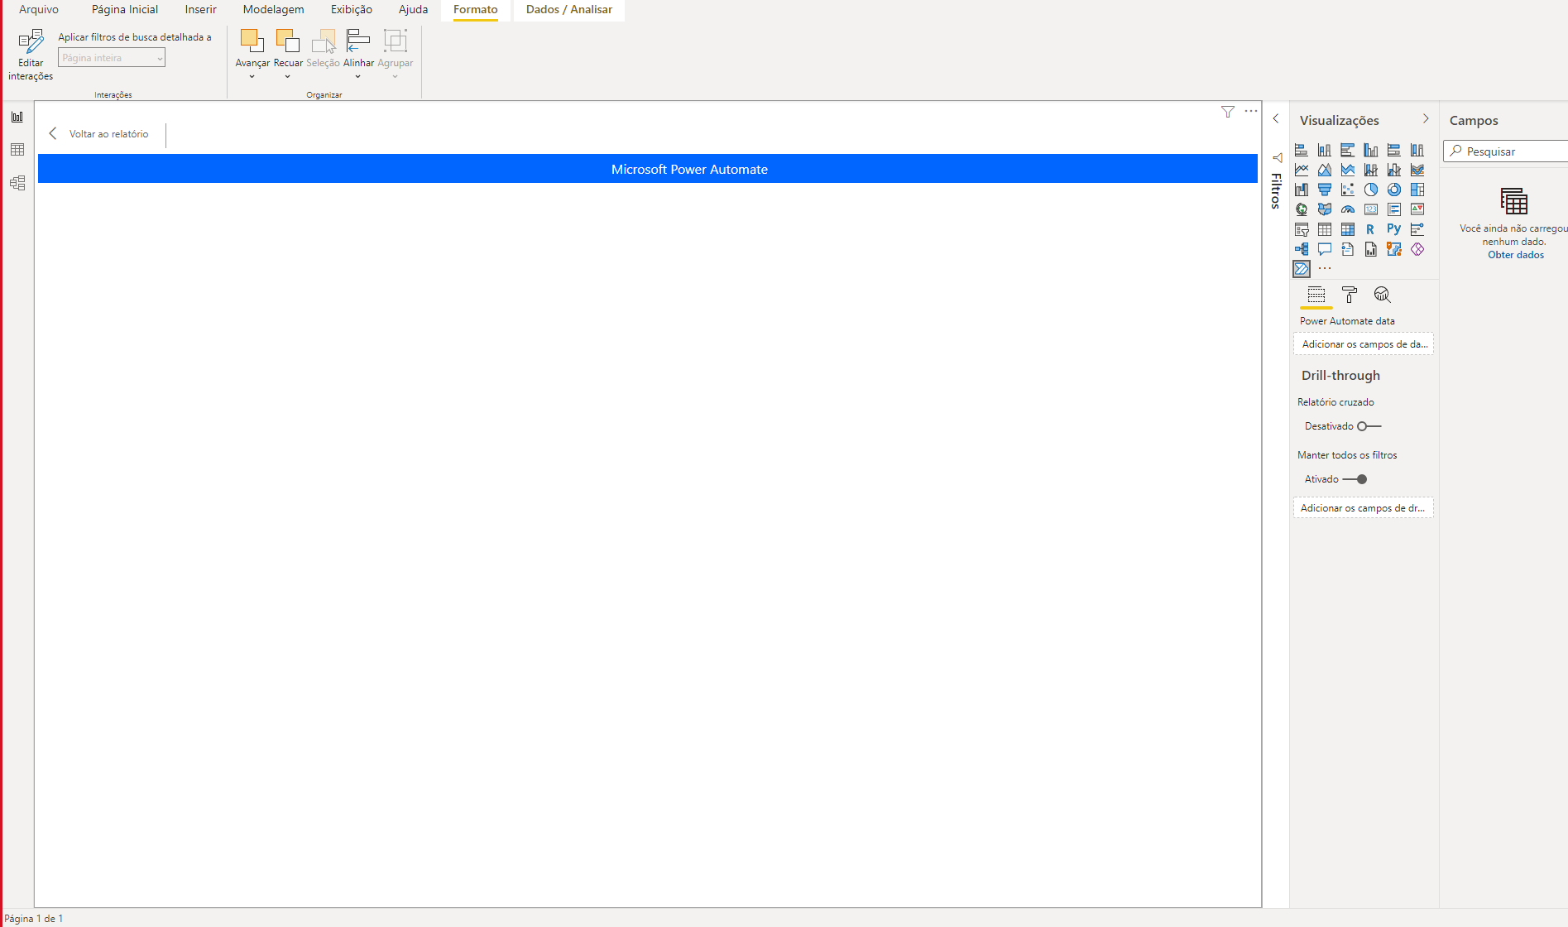
Task: Click the visual filter funnel icon
Action: [1228, 112]
